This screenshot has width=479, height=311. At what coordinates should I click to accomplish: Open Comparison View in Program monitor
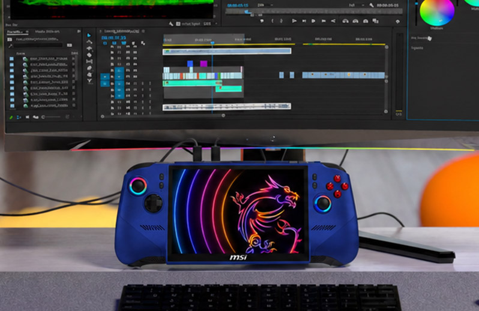tap(375, 21)
